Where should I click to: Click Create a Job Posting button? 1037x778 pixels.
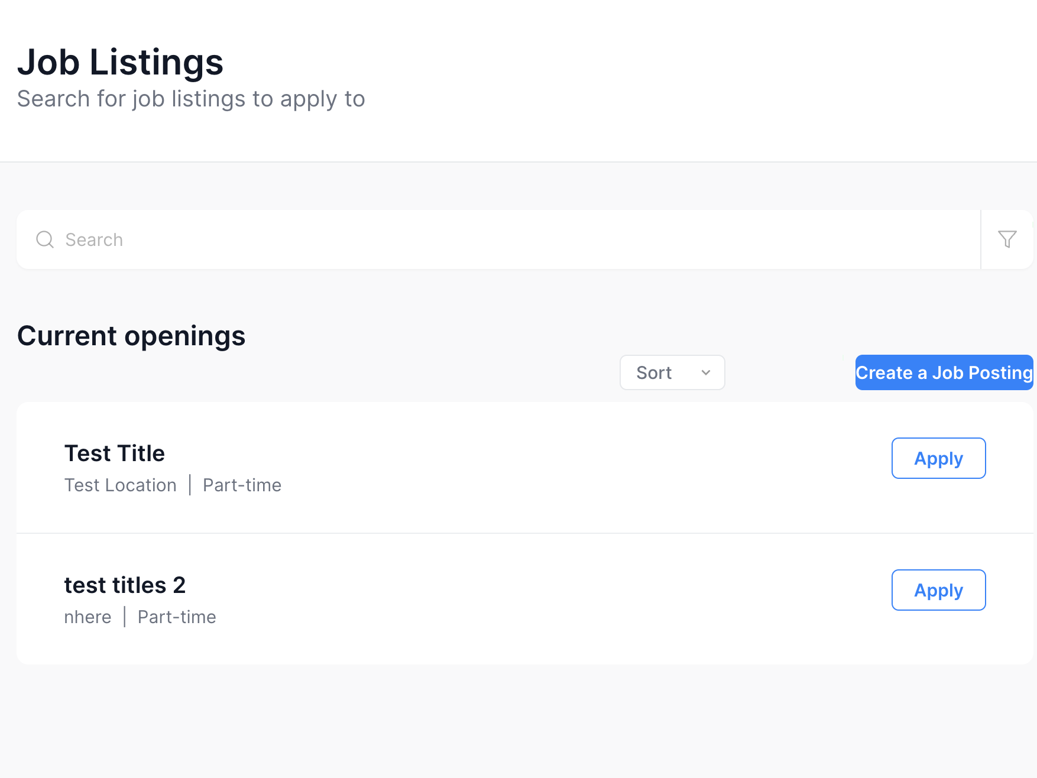[944, 372]
